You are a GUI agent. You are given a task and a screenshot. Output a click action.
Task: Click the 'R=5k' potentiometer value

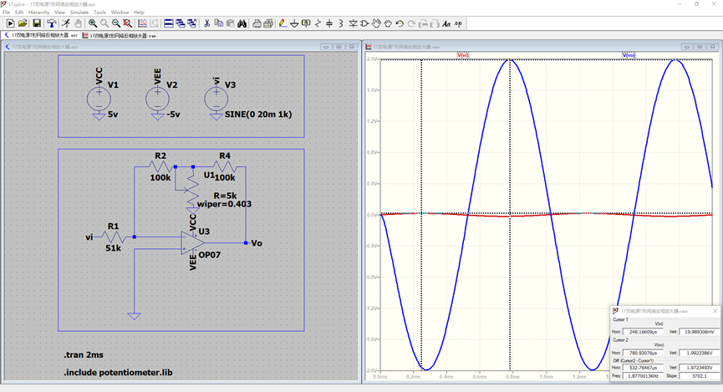225,196
